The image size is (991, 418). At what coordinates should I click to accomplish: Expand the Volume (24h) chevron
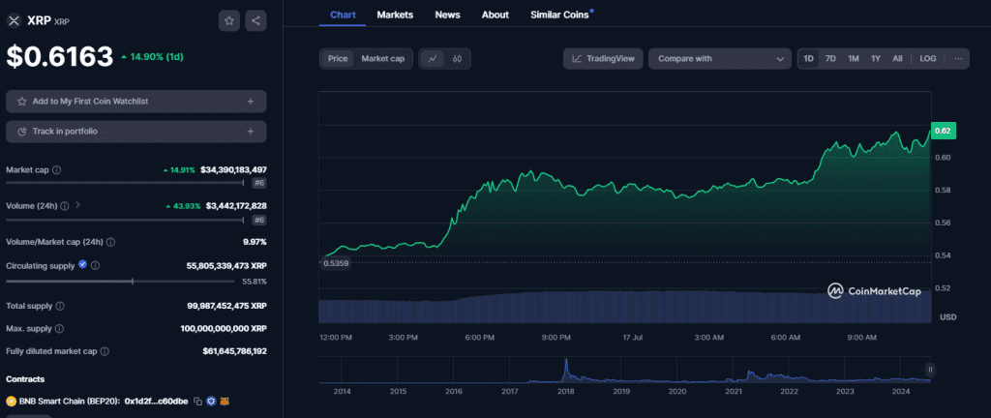(x=76, y=205)
